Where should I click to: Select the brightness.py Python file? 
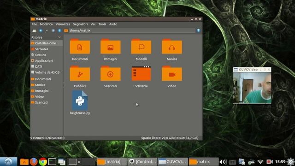click(x=80, y=101)
